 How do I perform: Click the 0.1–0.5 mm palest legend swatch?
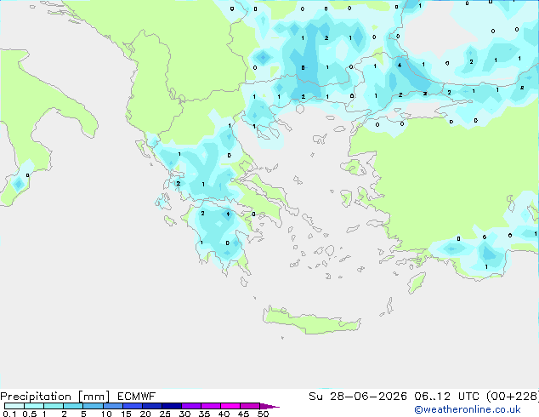pos(14,406)
